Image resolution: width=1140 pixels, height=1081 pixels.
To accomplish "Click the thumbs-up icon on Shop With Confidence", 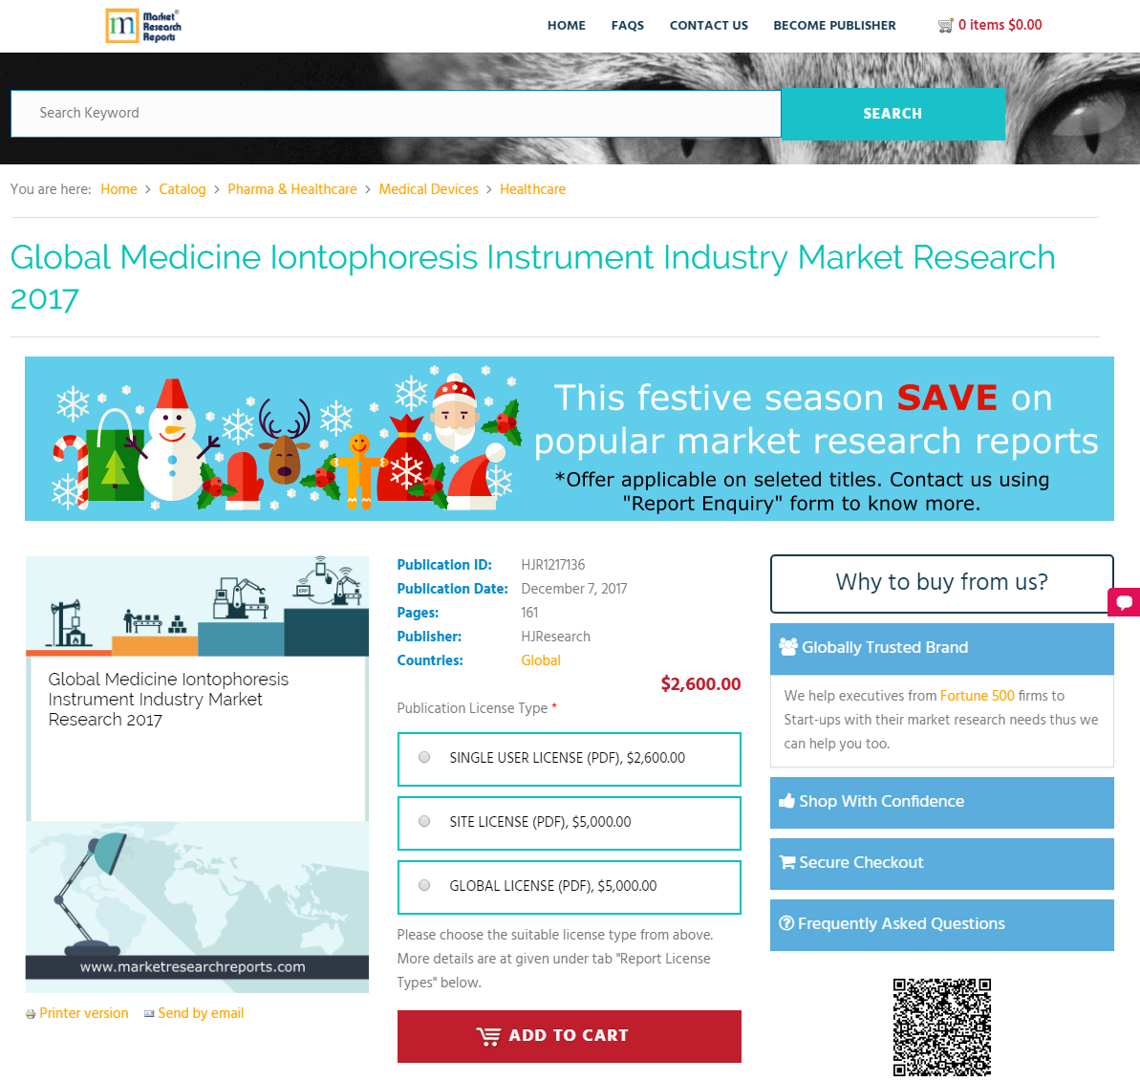I will pyautogui.click(x=786, y=801).
